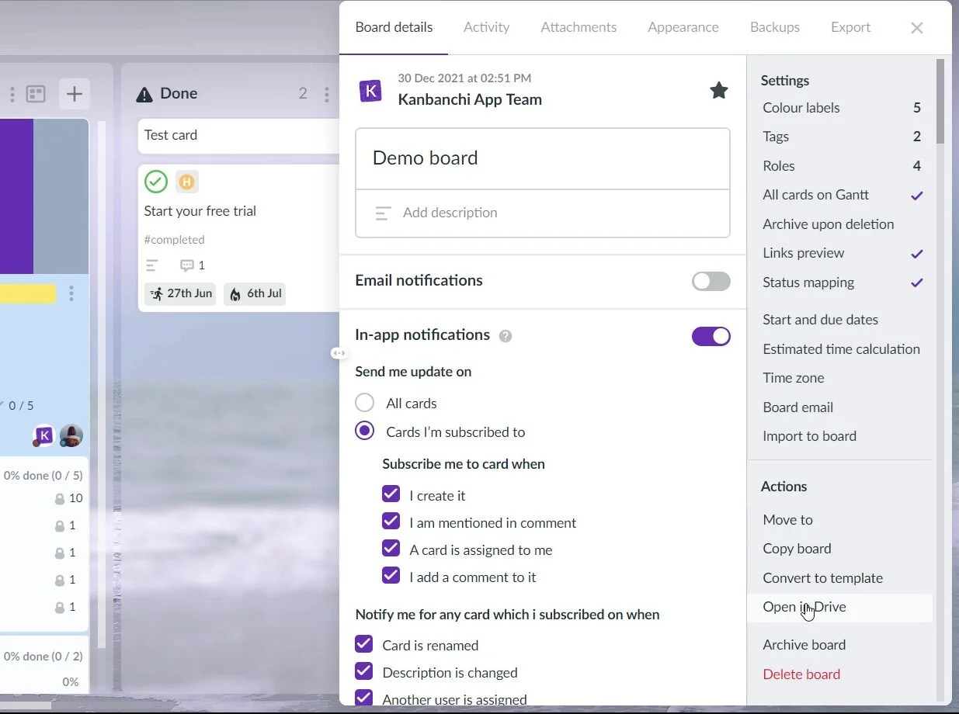Open the 6th Jul due date chip
Image resolution: width=959 pixels, height=714 pixels.
pos(255,293)
